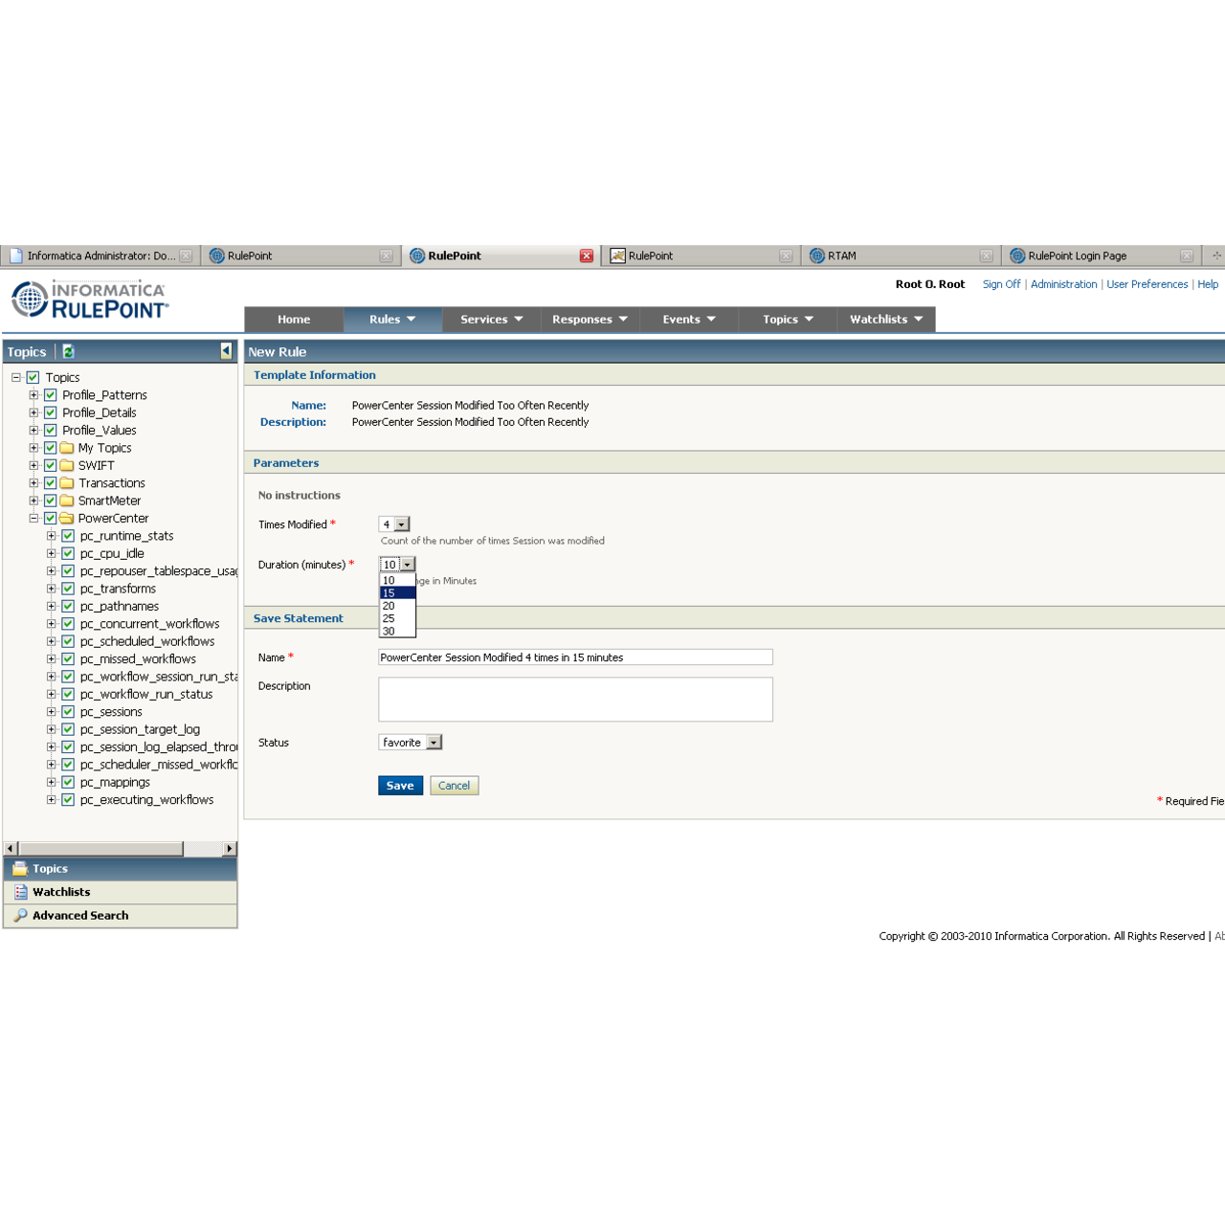This screenshot has height=1225, width=1225.
Task: Expand the pc_missed_workflows tree node
Action: (x=52, y=658)
